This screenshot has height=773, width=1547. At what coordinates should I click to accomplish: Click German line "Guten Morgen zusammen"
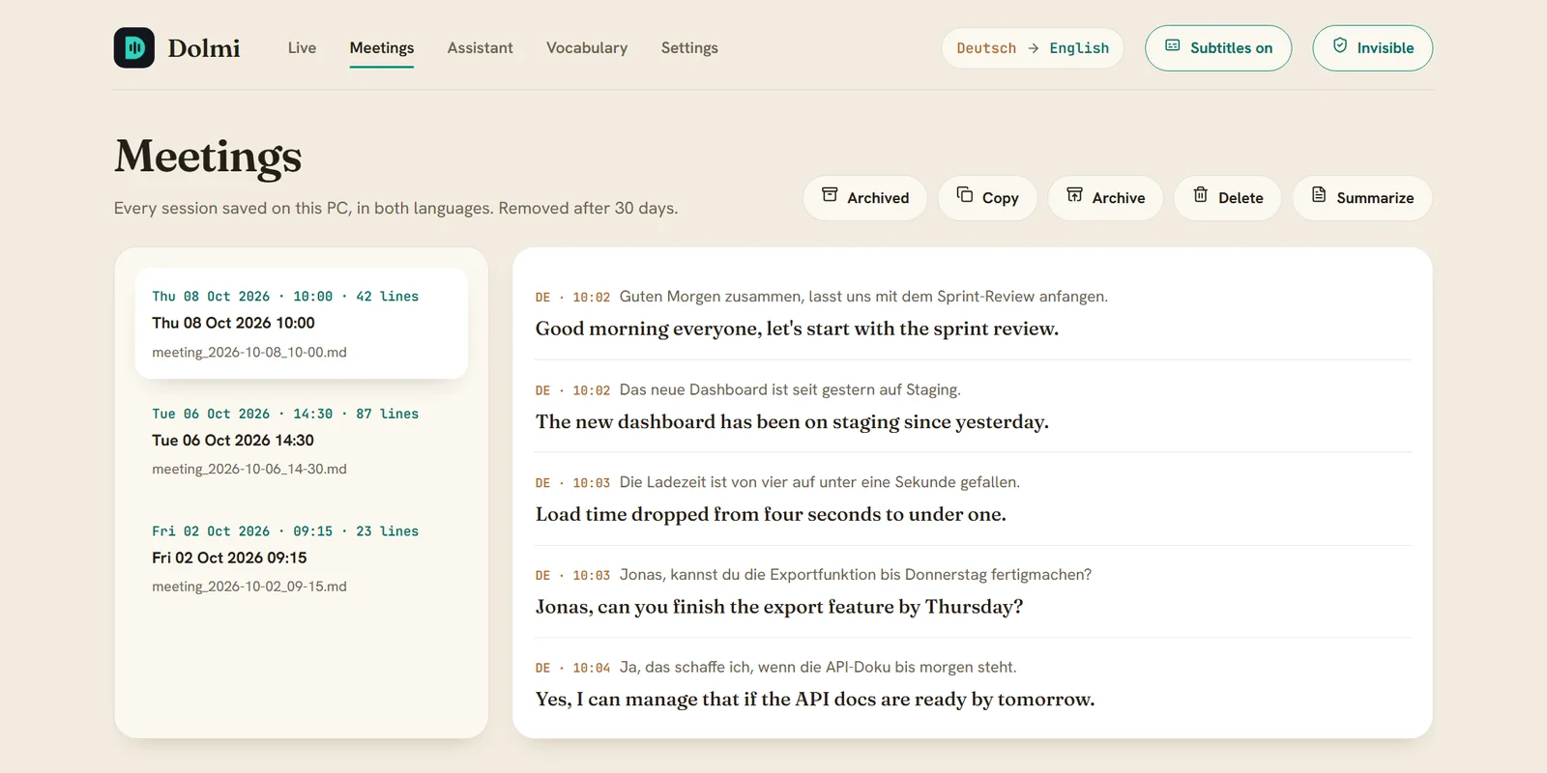click(x=863, y=297)
